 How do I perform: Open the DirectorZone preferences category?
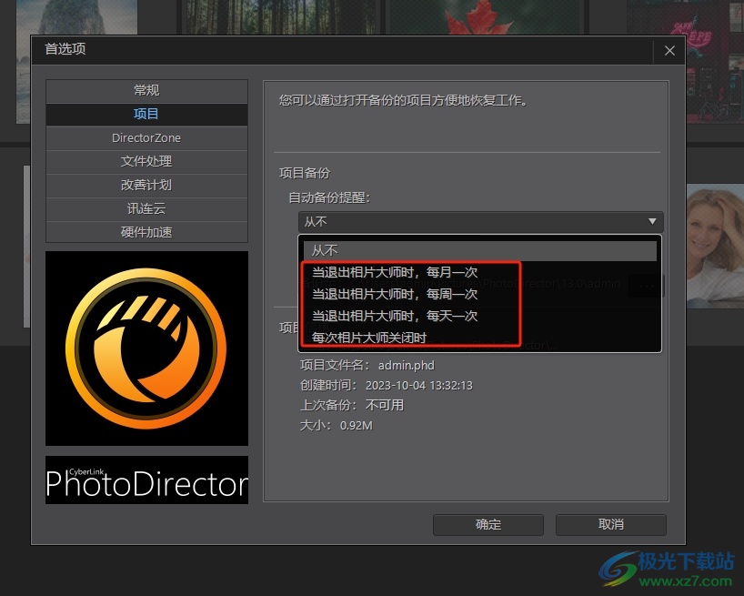tap(146, 138)
